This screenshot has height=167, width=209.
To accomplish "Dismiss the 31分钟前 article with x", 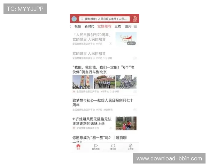I will pos(135,110).
